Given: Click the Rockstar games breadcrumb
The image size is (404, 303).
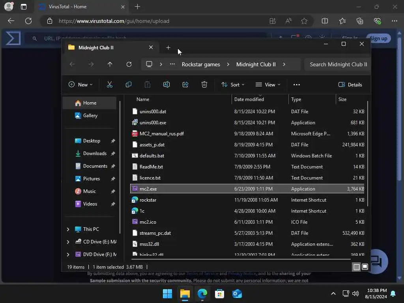Looking at the screenshot, I should (201, 64).
